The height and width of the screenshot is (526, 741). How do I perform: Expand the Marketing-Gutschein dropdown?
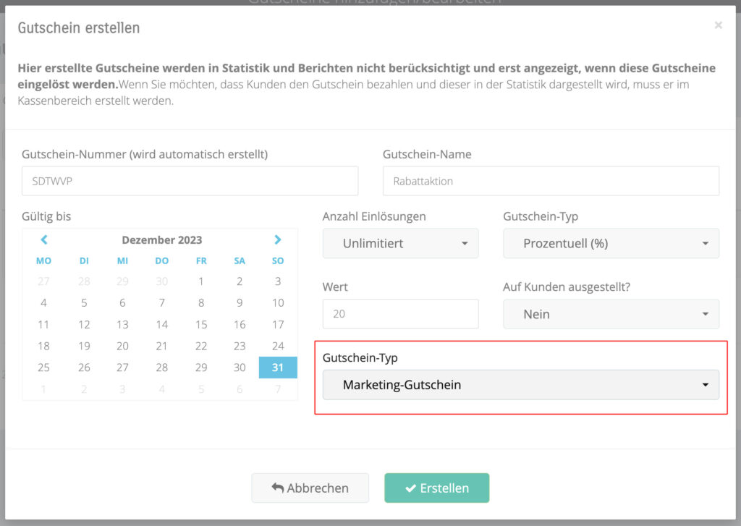(x=520, y=385)
